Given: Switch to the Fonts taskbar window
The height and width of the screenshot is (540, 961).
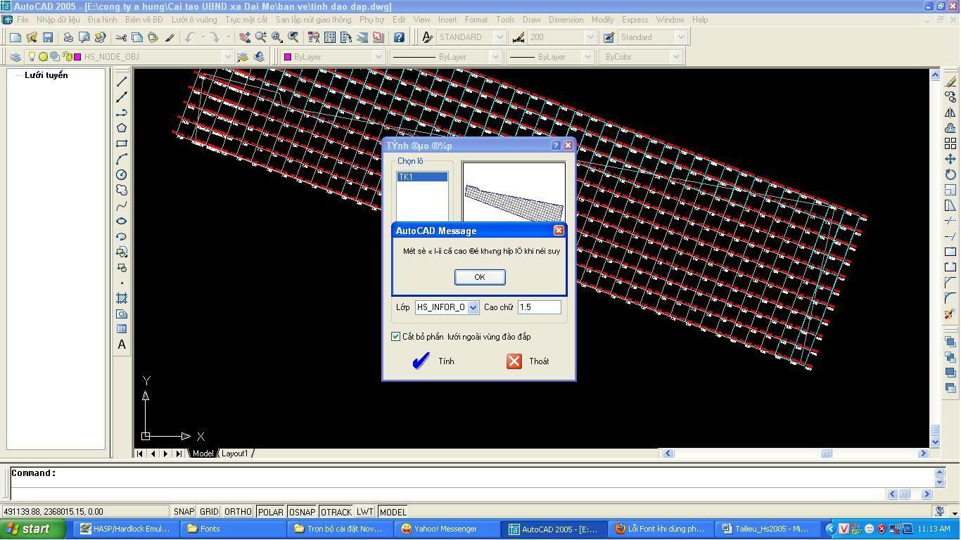Looking at the screenshot, I should pos(232,529).
